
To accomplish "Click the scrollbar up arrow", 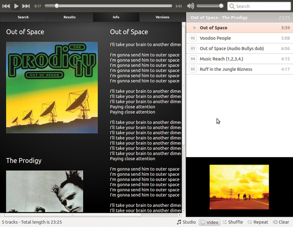I will 184,24.
